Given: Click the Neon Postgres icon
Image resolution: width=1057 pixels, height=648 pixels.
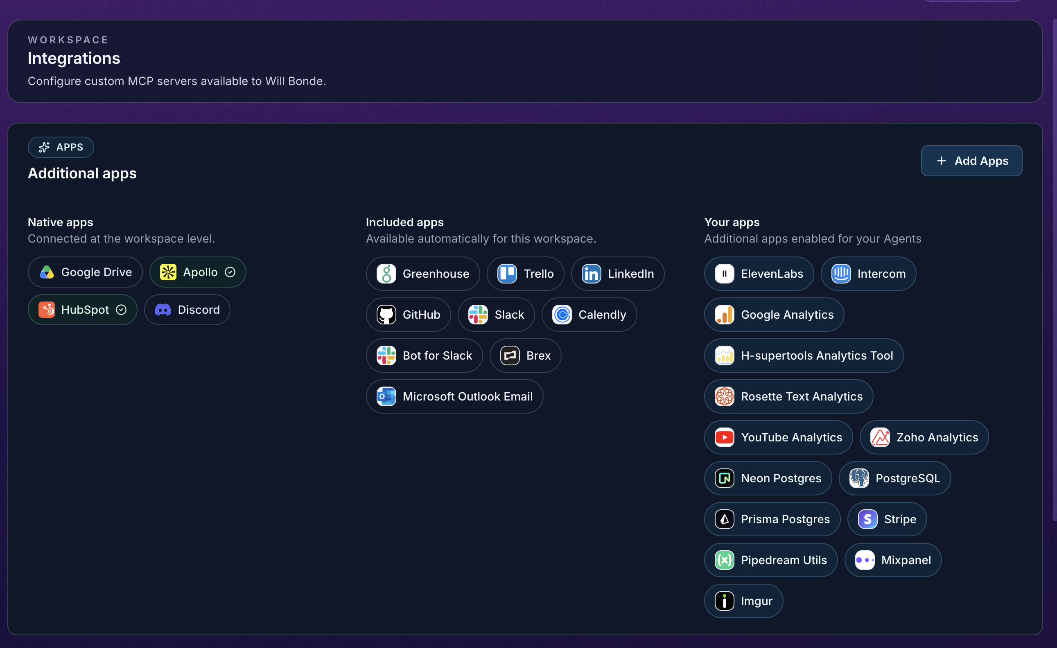Looking at the screenshot, I should click(x=725, y=478).
